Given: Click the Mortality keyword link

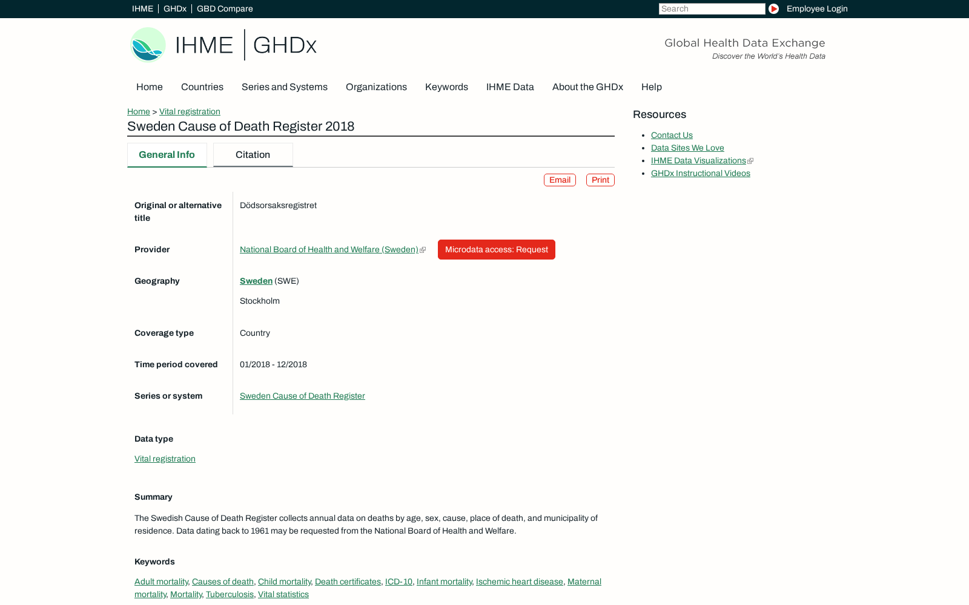Looking at the screenshot, I should [x=186, y=595].
